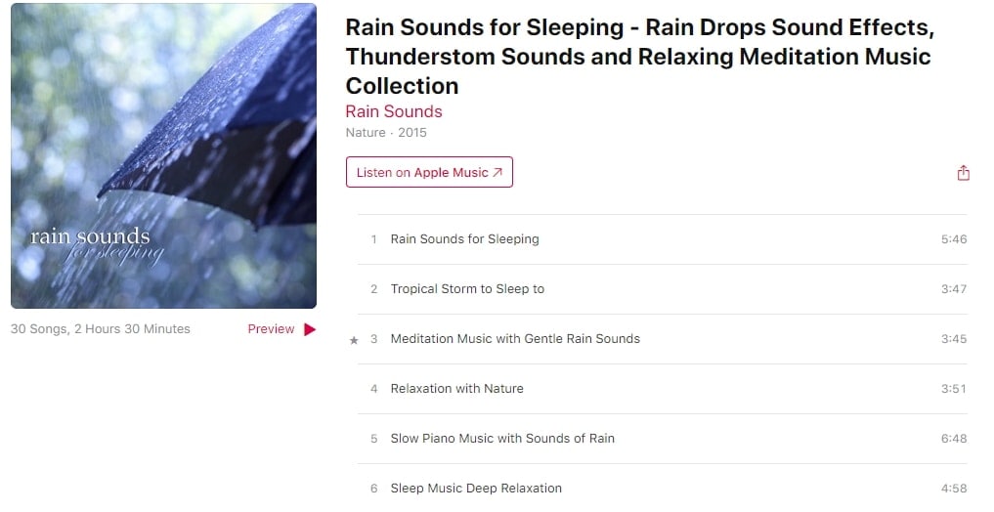
Task: Click track number 4
Action: [373, 389]
